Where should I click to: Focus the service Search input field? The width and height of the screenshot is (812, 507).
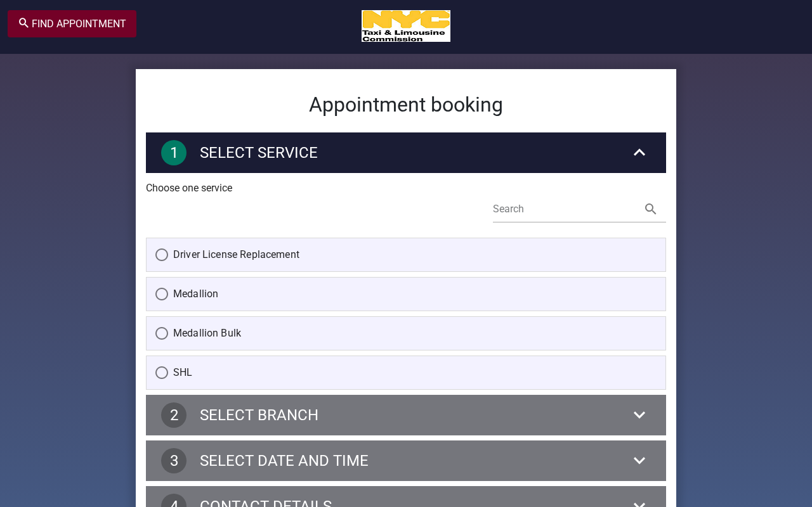565,209
